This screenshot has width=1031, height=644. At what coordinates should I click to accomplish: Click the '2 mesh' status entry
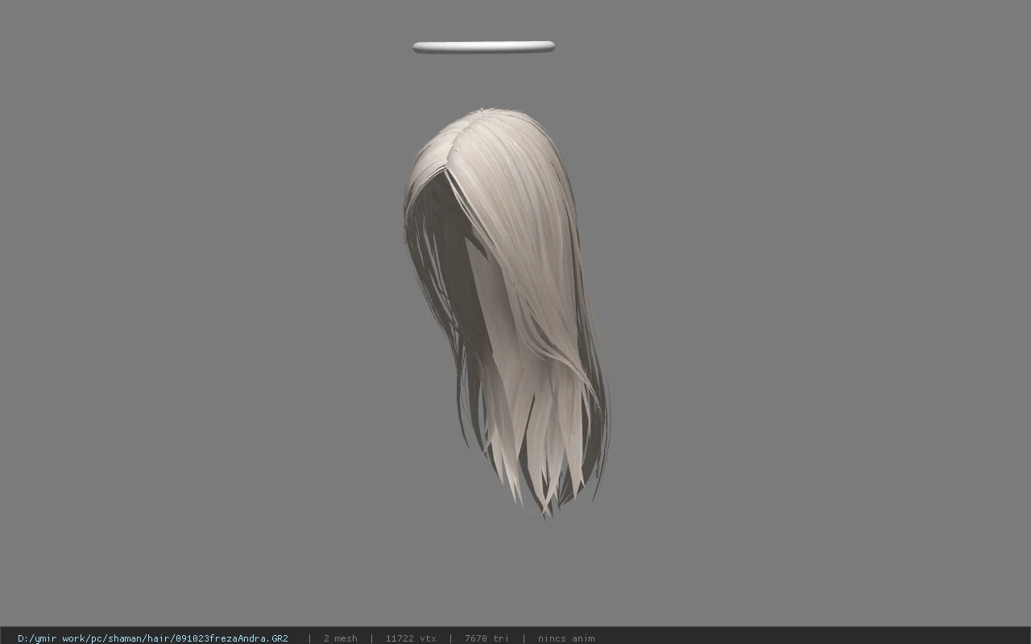tap(340, 638)
